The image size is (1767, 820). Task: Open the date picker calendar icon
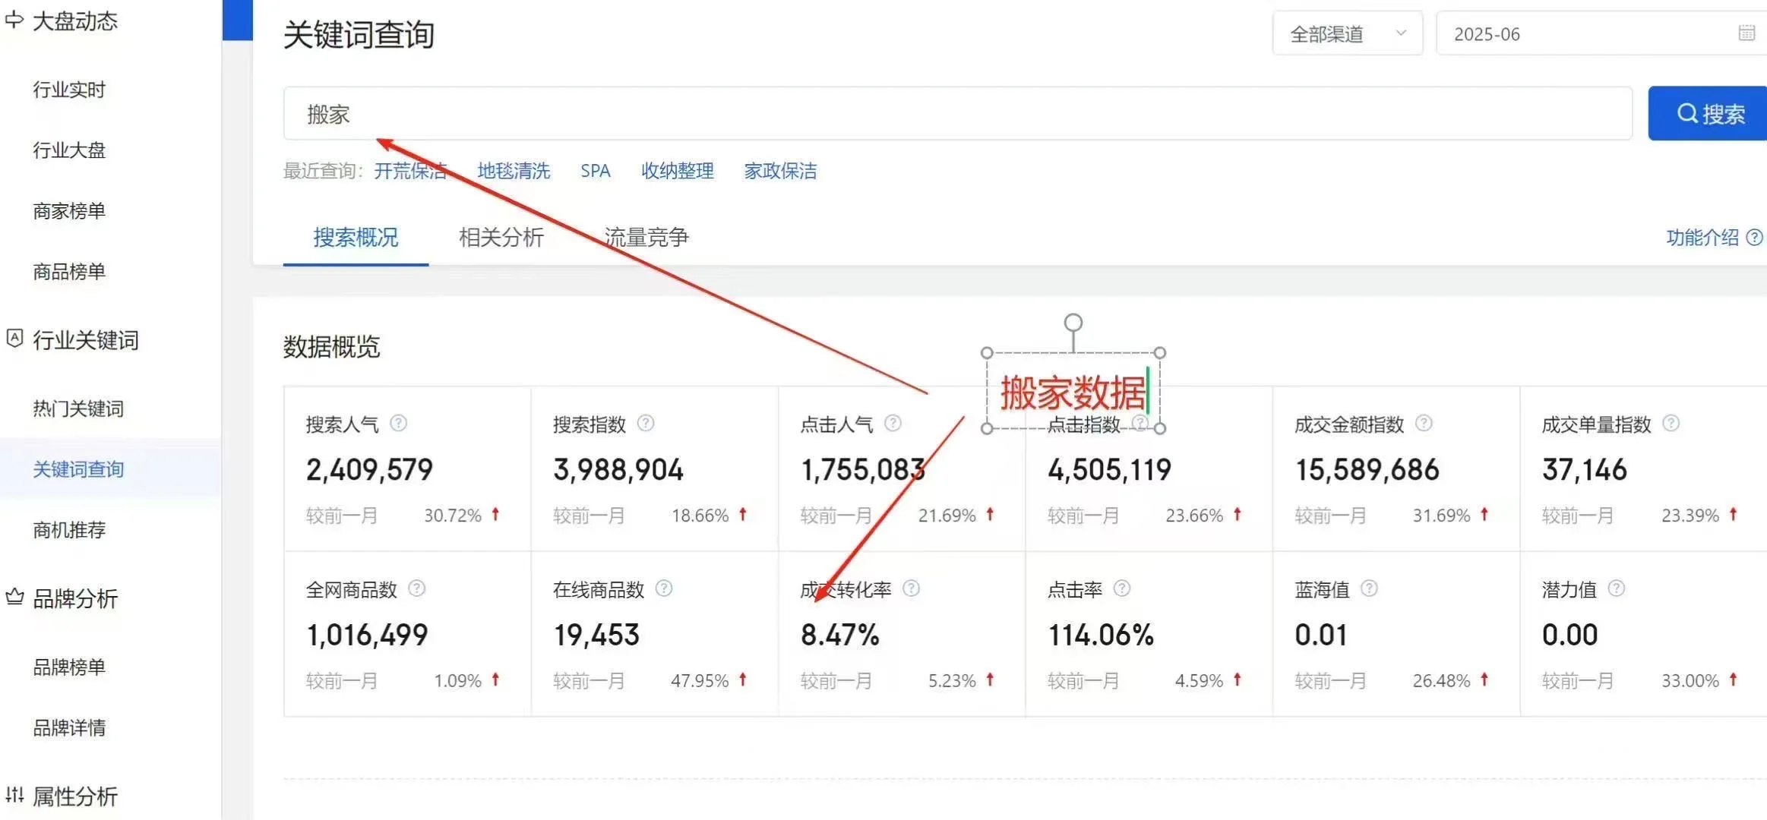point(1746,33)
